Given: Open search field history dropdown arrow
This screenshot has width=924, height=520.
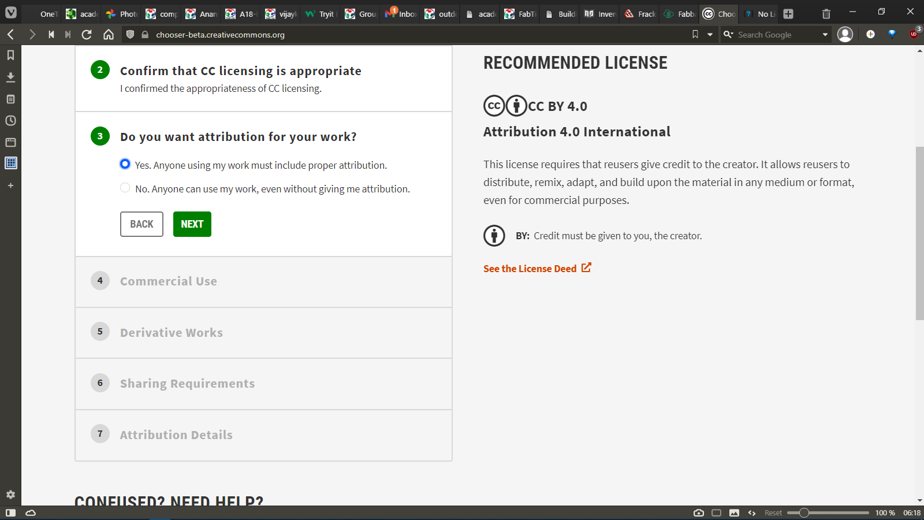Looking at the screenshot, I should [x=825, y=35].
